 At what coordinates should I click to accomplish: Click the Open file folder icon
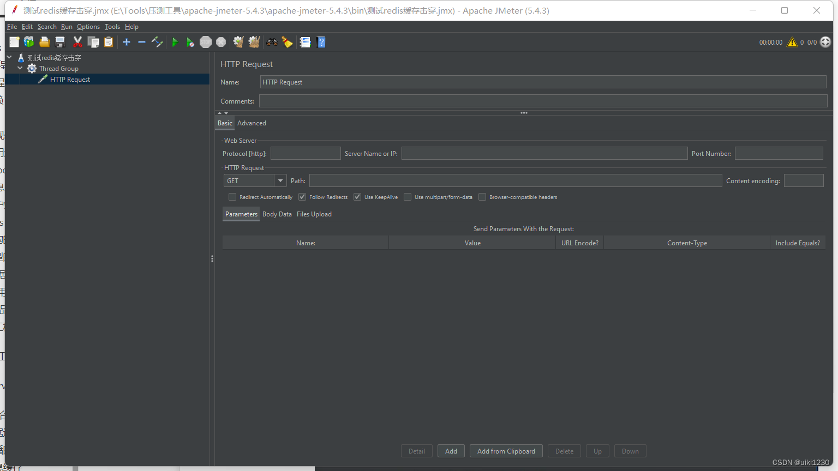click(45, 42)
